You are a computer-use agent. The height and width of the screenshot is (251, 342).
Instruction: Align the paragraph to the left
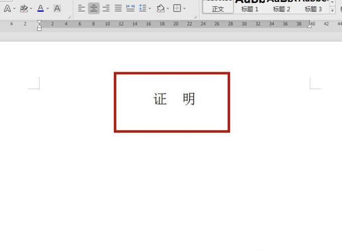81,9
